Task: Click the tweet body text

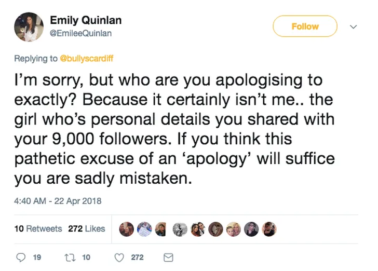Action: tap(171, 130)
